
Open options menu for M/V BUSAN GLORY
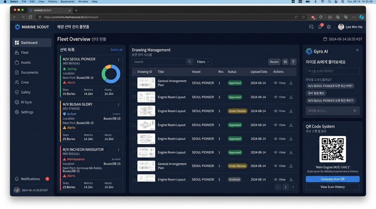click(x=118, y=104)
